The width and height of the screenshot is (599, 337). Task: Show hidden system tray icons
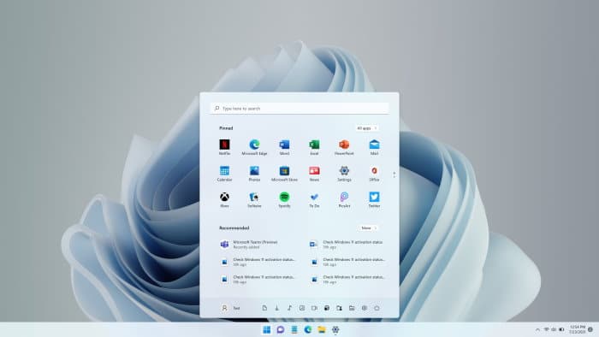(537, 330)
